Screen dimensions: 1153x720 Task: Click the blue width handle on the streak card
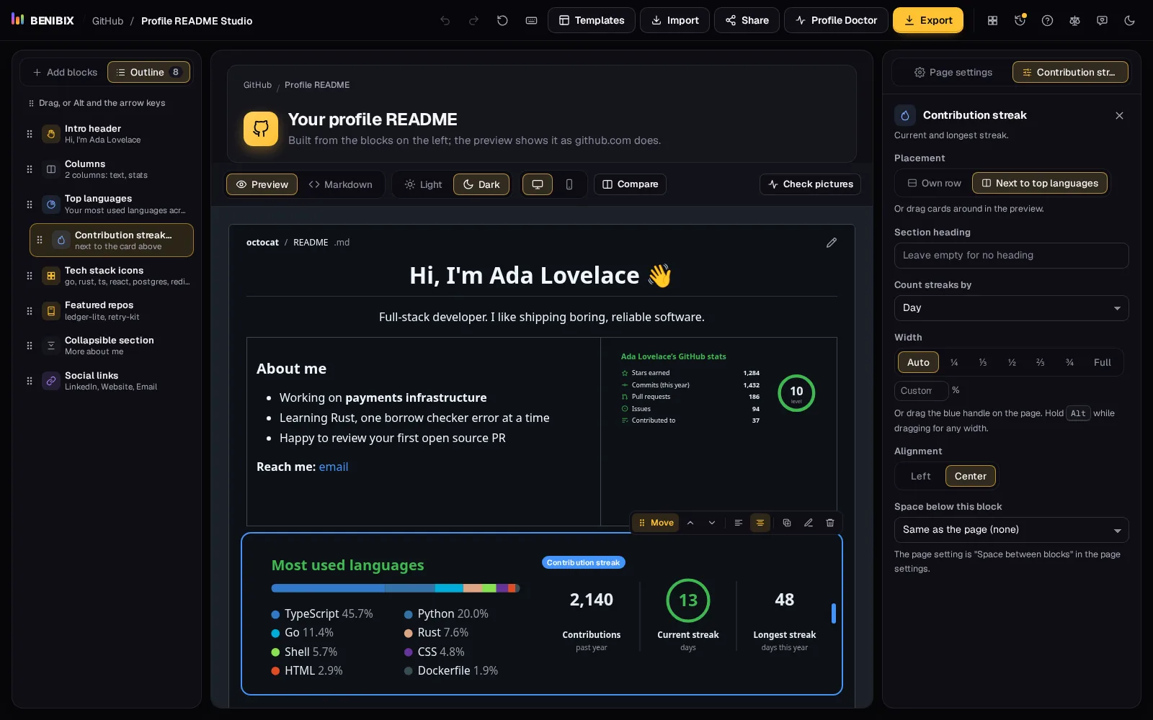click(x=834, y=613)
